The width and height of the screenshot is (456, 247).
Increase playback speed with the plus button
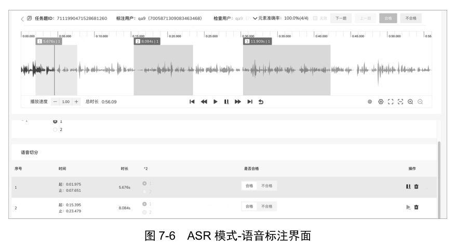tap(76, 102)
